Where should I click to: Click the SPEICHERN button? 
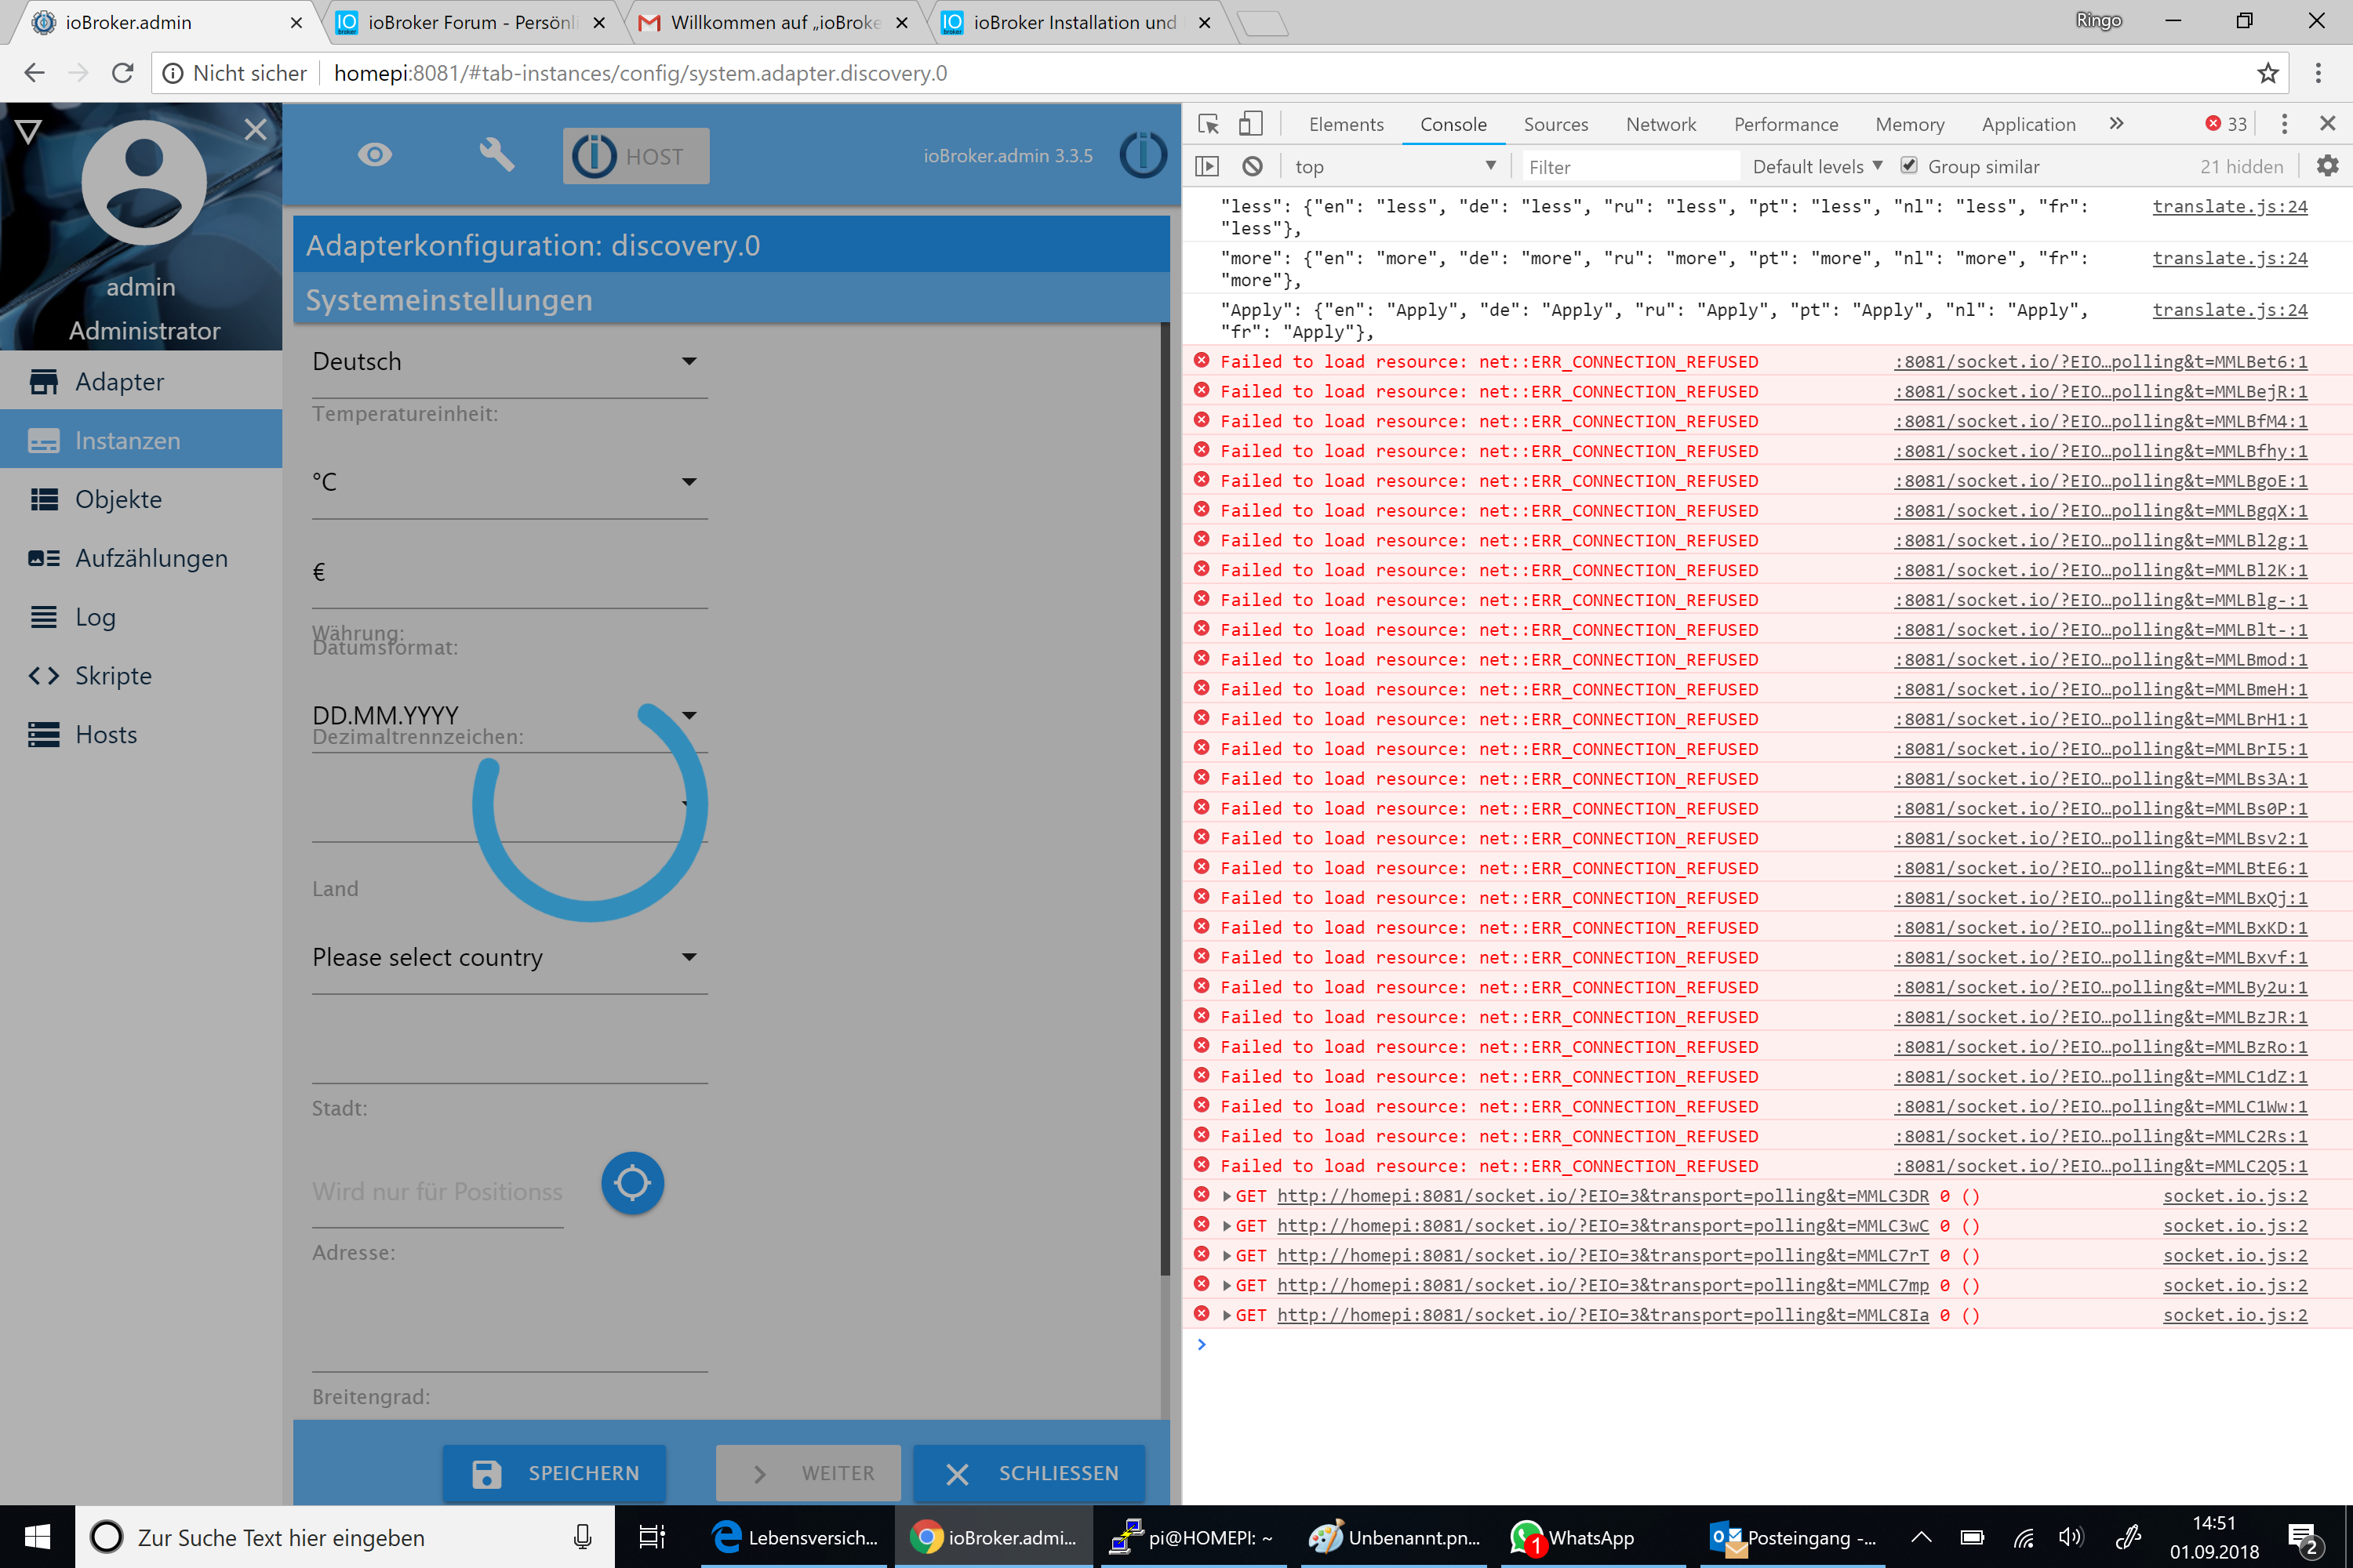555,1472
